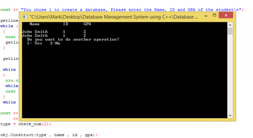Viewport: 253px width, 138px height.
Task: Click the console scrollbar down arrow
Action: [230, 115]
